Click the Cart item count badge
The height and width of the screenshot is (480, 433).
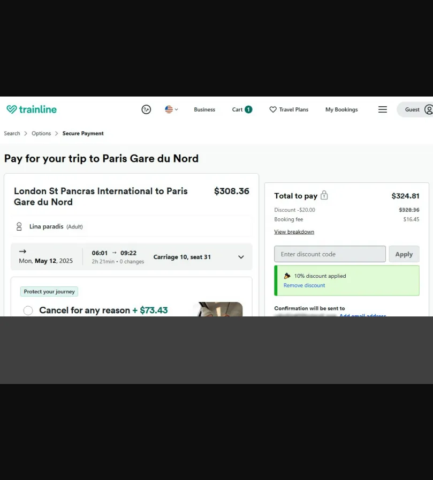coord(248,109)
